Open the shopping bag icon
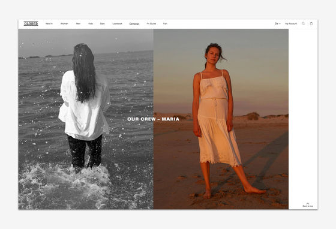 pyautogui.click(x=311, y=23)
